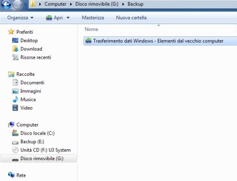Open Download in the navigation pane
237x181 pixels.
pyautogui.click(x=31, y=49)
